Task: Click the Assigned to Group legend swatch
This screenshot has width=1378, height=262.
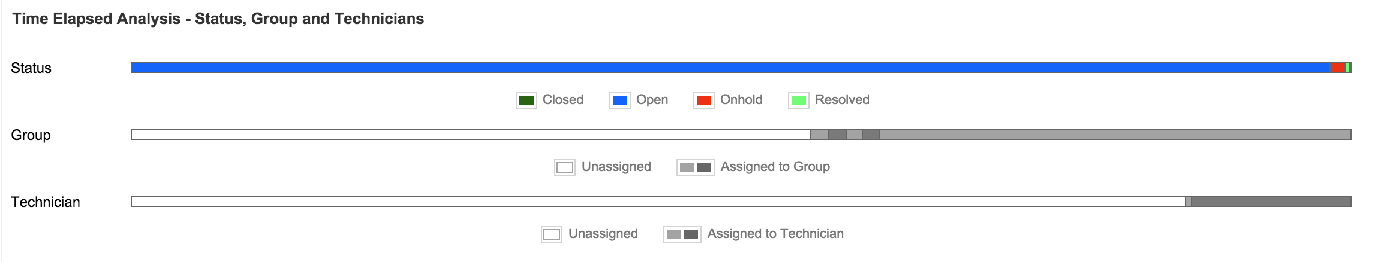Action: [696, 167]
